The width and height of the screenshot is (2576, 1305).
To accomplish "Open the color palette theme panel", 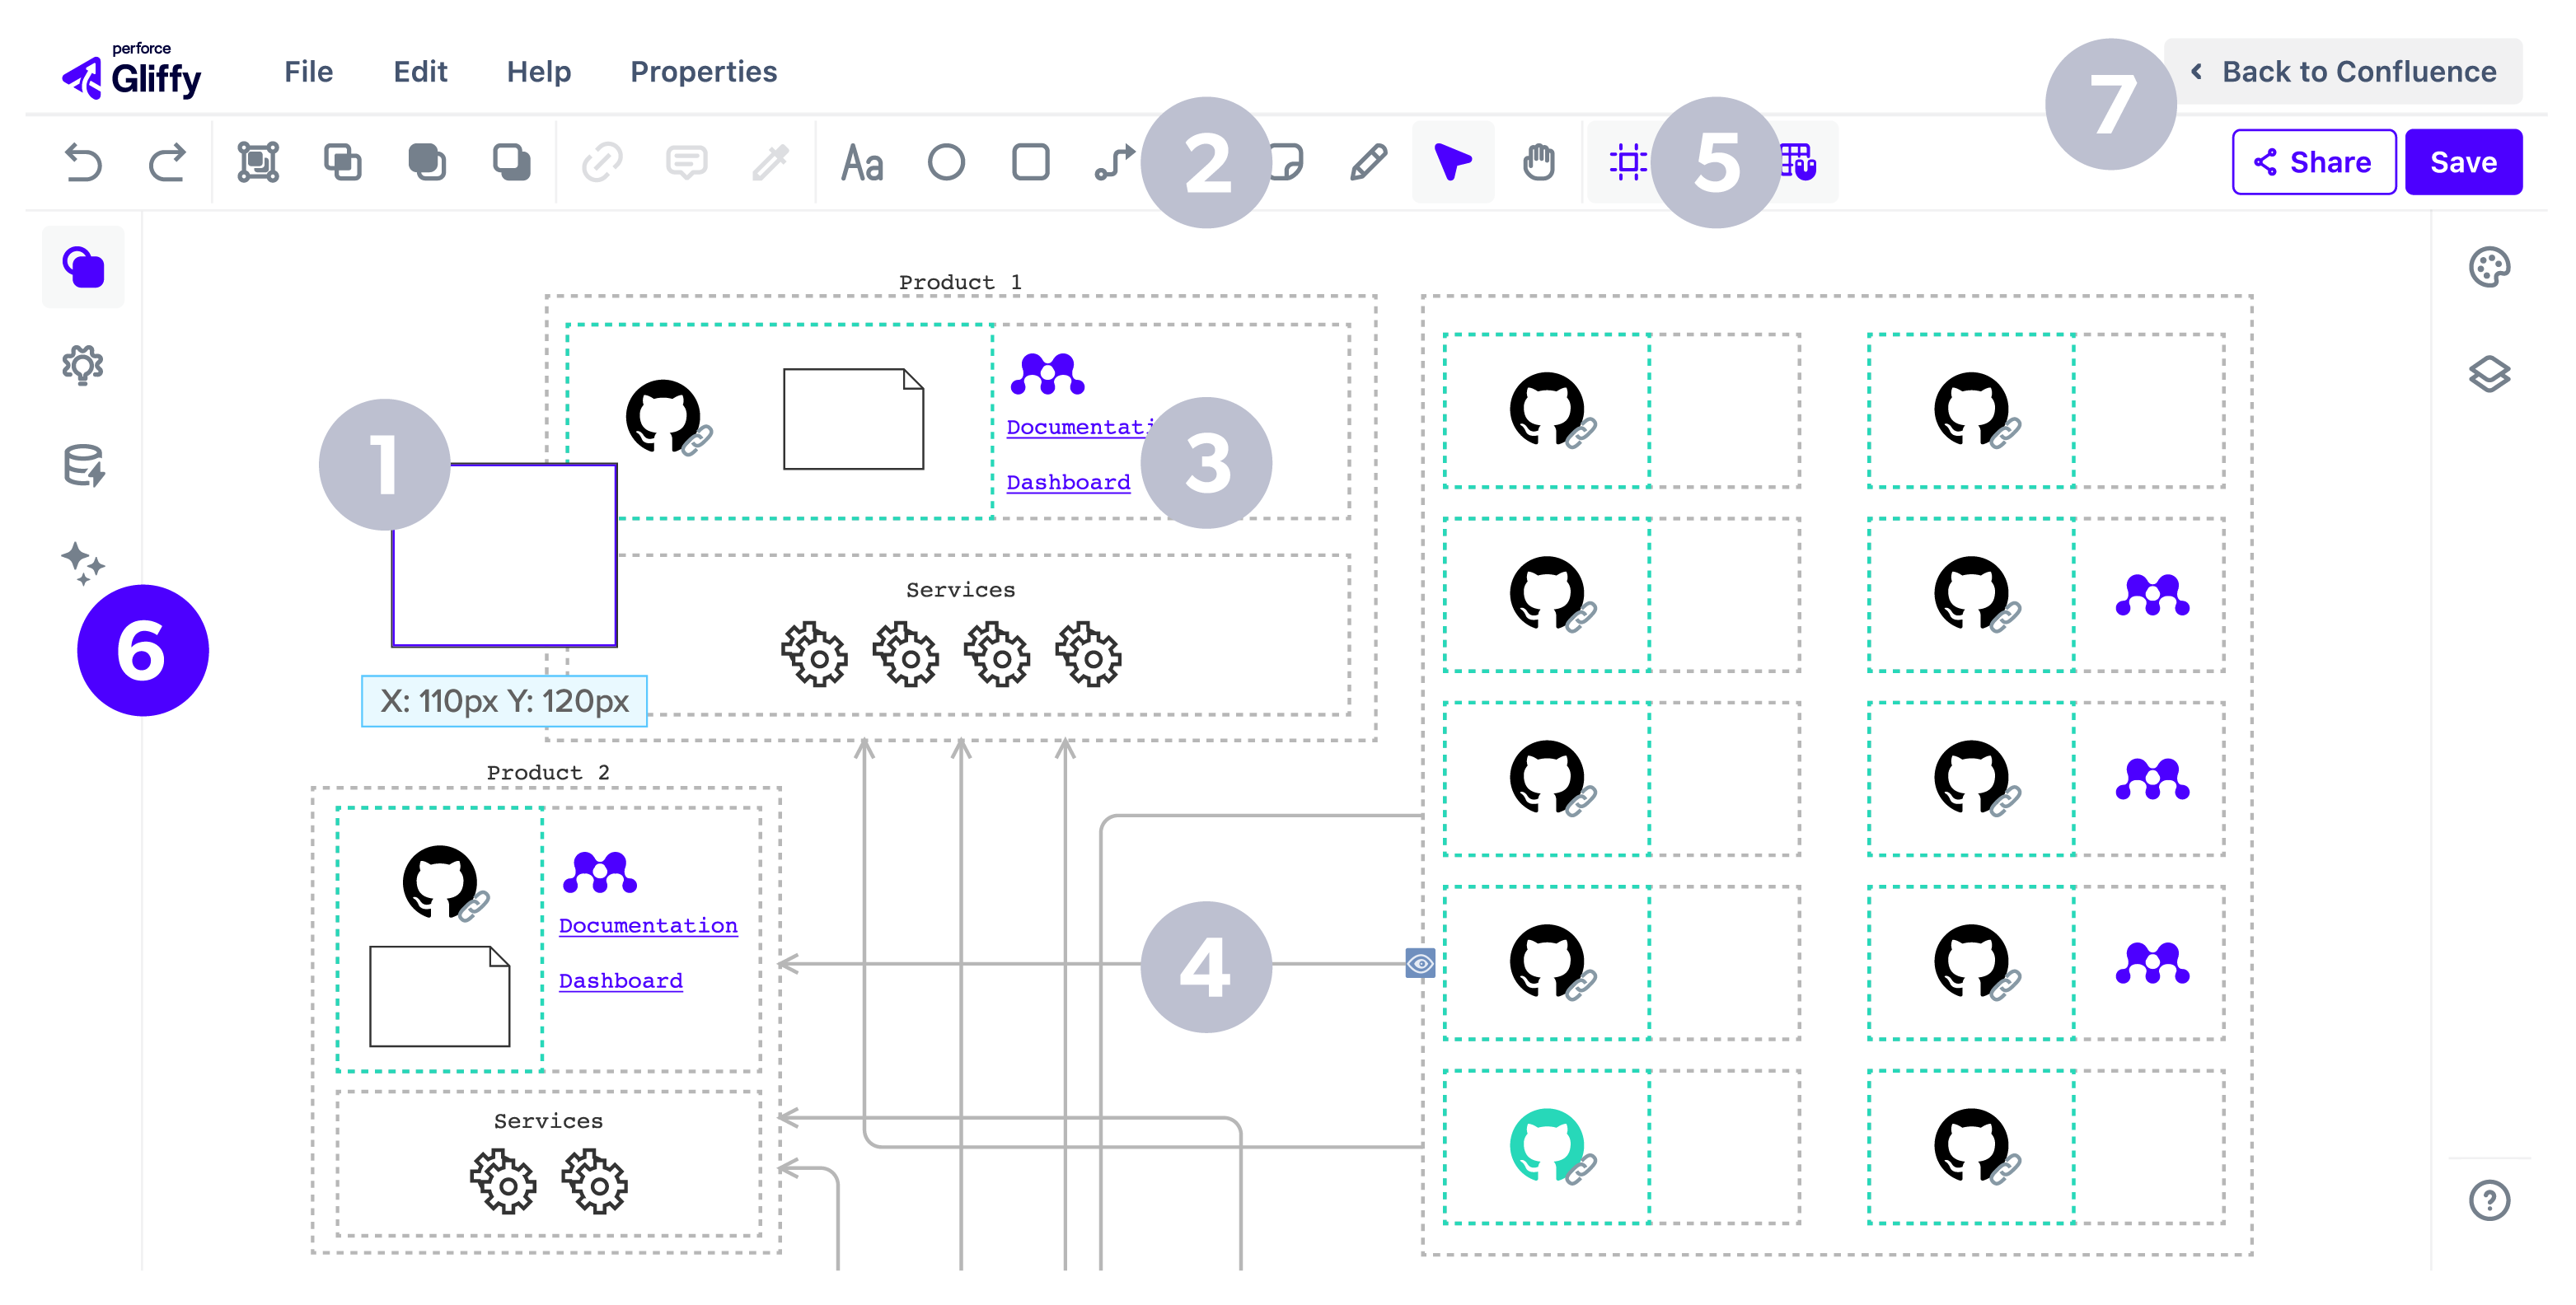I will (x=2489, y=267).
